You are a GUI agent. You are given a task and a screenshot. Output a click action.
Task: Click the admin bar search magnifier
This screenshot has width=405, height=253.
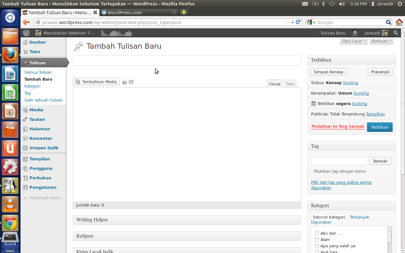(x=396, y=33)
